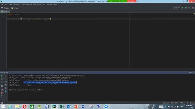Open the Code menu
Image resolution: width=195 pixels, height=109 pixels.
23,5
